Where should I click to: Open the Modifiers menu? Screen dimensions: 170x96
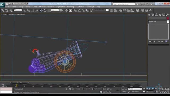(42, 7)
